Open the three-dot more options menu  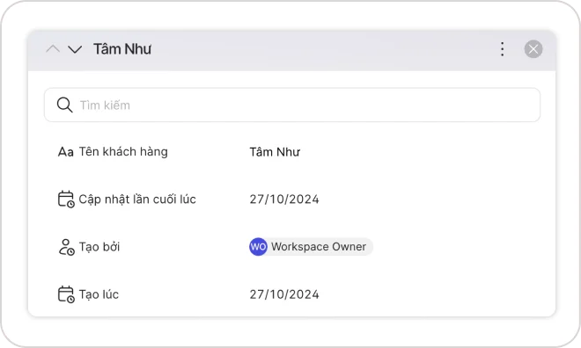[x=502, y=49]
